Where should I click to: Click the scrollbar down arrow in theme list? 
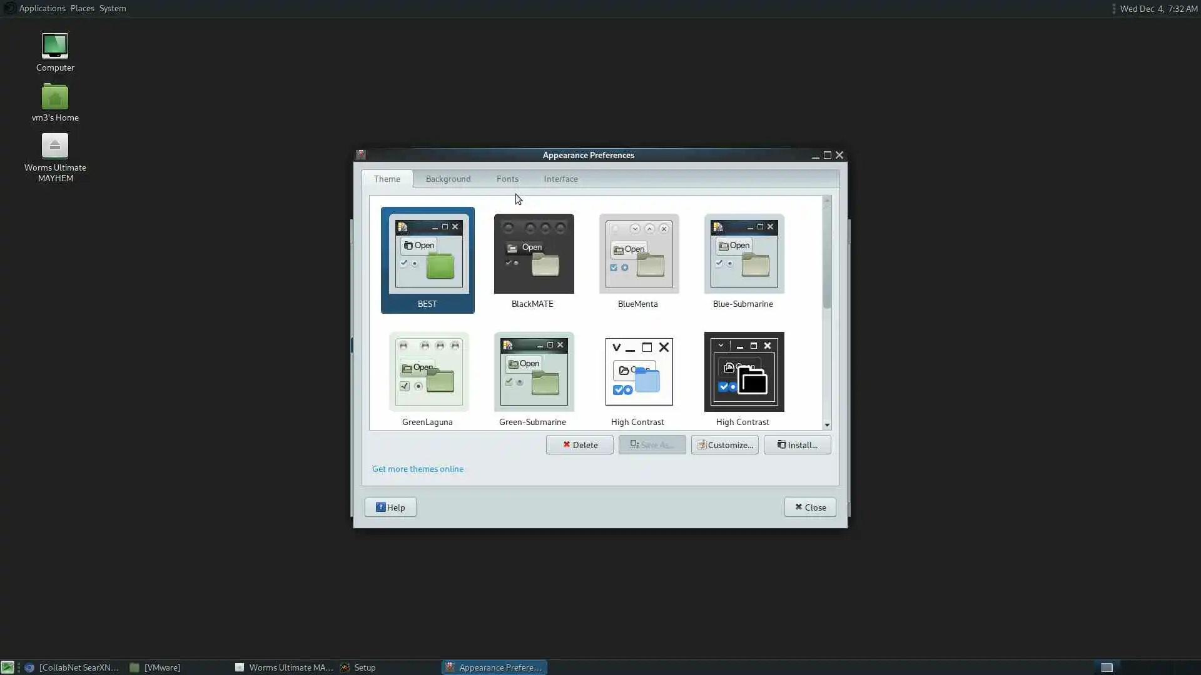tap(827, 425)
